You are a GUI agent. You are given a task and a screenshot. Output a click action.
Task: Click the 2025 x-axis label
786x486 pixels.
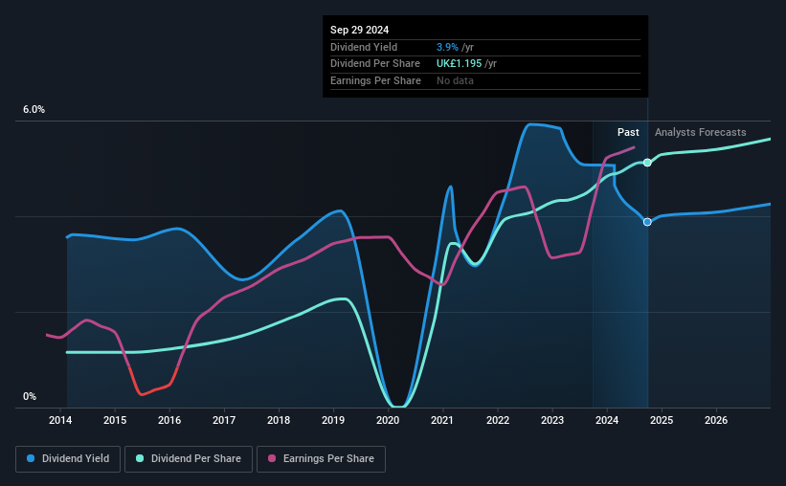pyautogui.click(x=662, y=420)
